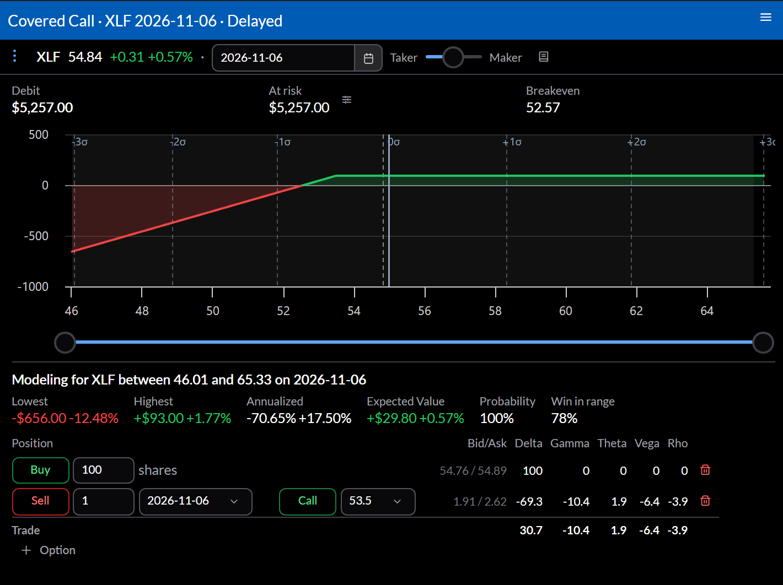The width and height of the screenshot is (783, 585).
Task: Click the price change +0.31 +0.57%
Action: 152,57
